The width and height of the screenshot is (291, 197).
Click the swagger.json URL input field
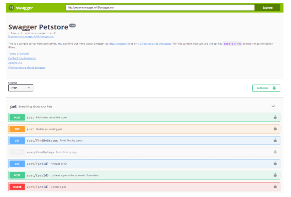click(160, 8)
